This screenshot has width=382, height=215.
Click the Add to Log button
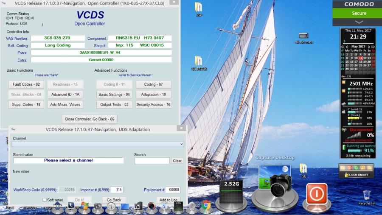(x=169, y=200)
